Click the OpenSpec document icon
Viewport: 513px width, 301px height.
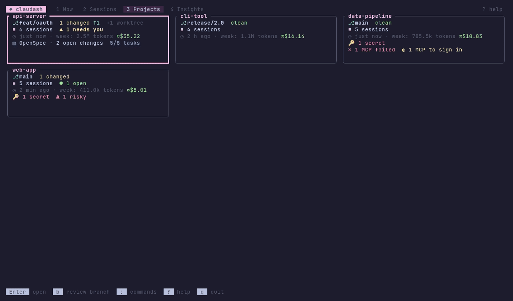(x=14, y=43)
